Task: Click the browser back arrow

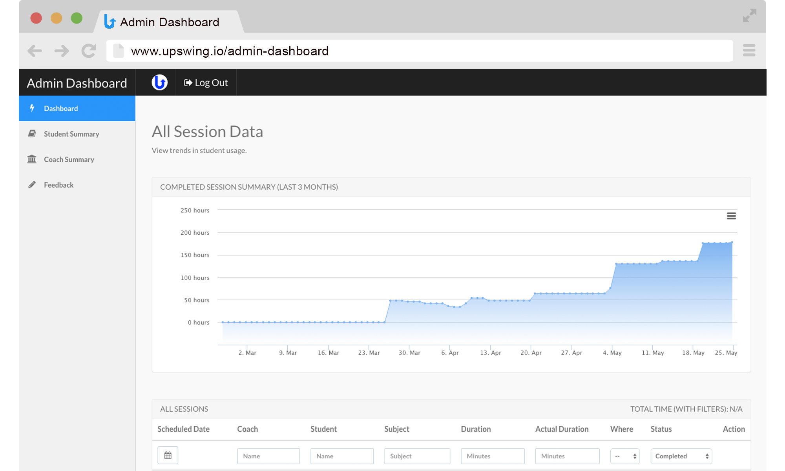Action: tap(35, 51)
